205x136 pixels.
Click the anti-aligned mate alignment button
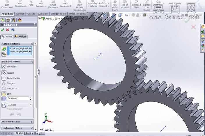pyautogui.click(x=19, y=114)
